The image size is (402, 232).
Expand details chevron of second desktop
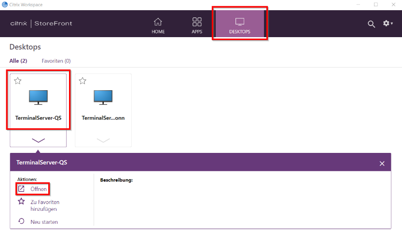coord(103,140)
